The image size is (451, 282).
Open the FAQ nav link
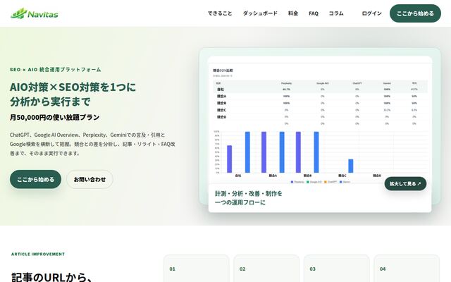coord(314,13)
